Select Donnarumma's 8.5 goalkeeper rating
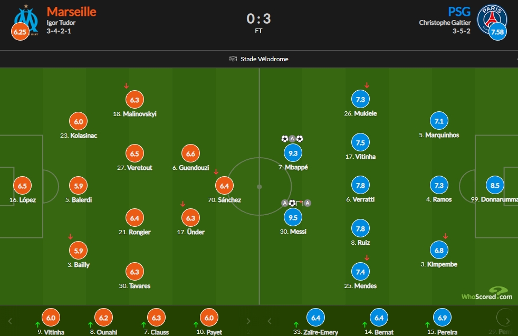This screenshot has height=336, width=518. coord(495,185)
